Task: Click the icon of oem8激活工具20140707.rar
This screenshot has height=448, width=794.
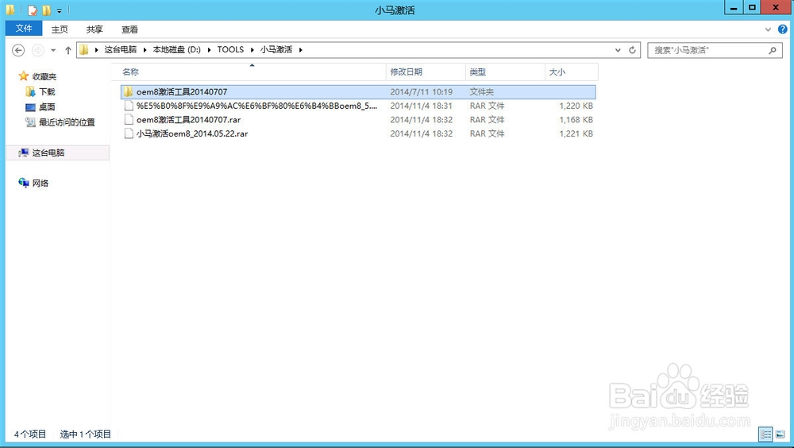Action: pos(129,120)
